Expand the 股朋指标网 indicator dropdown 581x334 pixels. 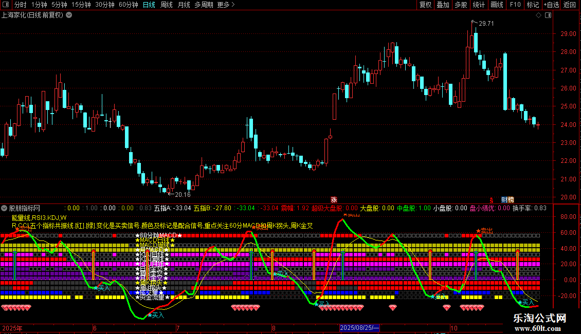point(4,208)
